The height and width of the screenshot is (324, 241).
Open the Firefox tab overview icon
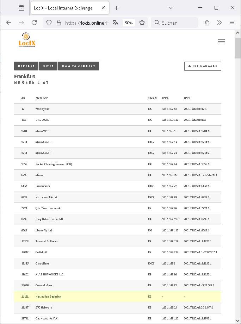(x=21, y=8)
